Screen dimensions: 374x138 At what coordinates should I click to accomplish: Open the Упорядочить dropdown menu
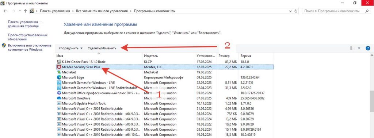pos(70,48)
